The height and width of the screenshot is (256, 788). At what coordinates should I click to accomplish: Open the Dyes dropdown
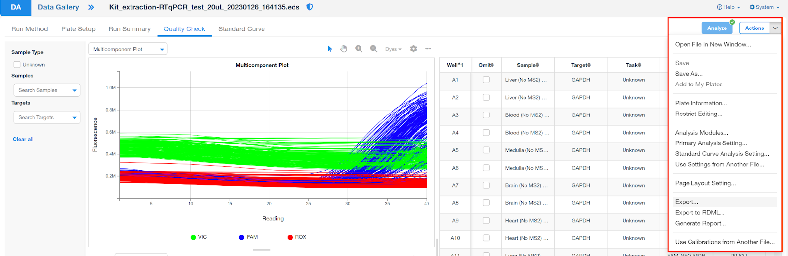pyautogui.click(x=394, y=49)
